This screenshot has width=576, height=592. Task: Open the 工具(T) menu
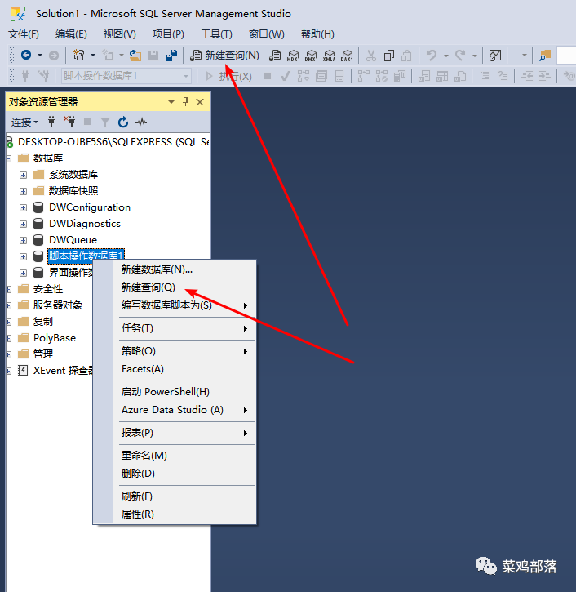[216, 34]
